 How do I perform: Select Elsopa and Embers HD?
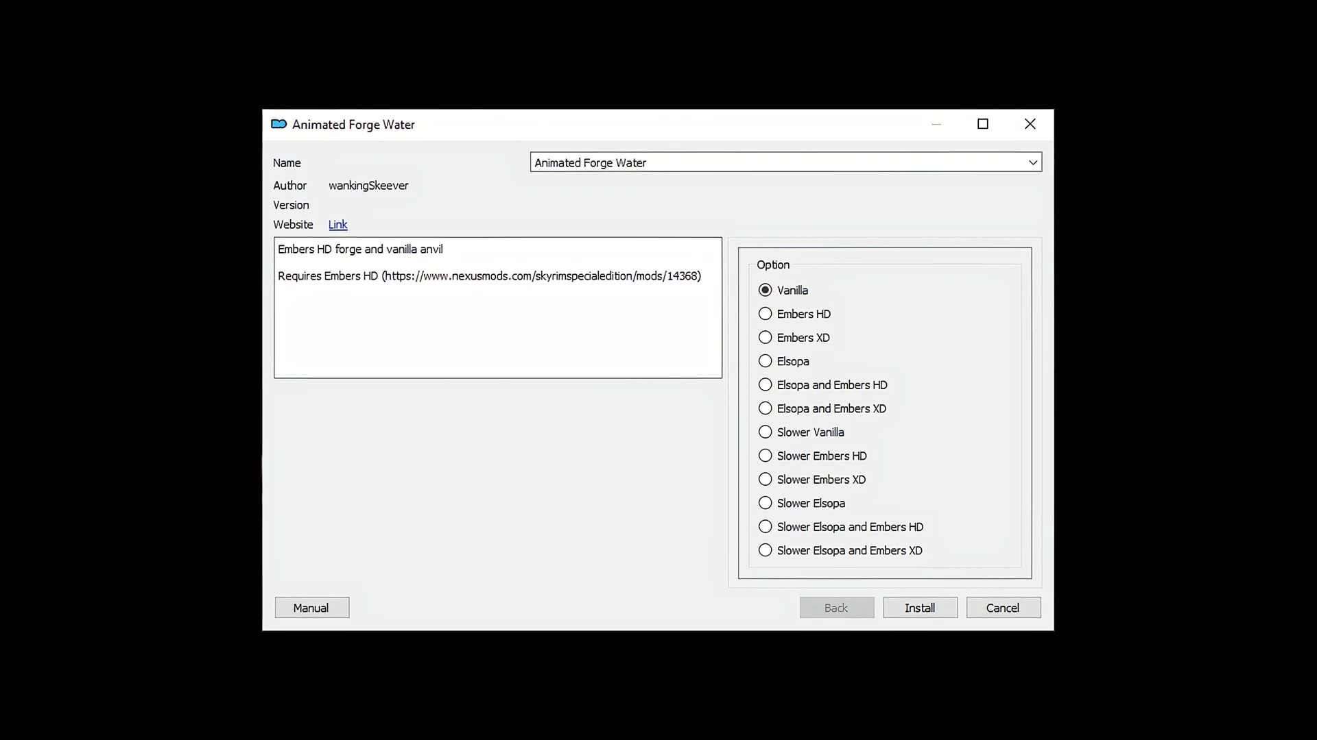[765, 385]
